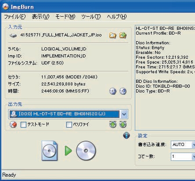The image size is (195, 181).
Task: Open the モード(M) menu
Action: click(x=65, y=17)
